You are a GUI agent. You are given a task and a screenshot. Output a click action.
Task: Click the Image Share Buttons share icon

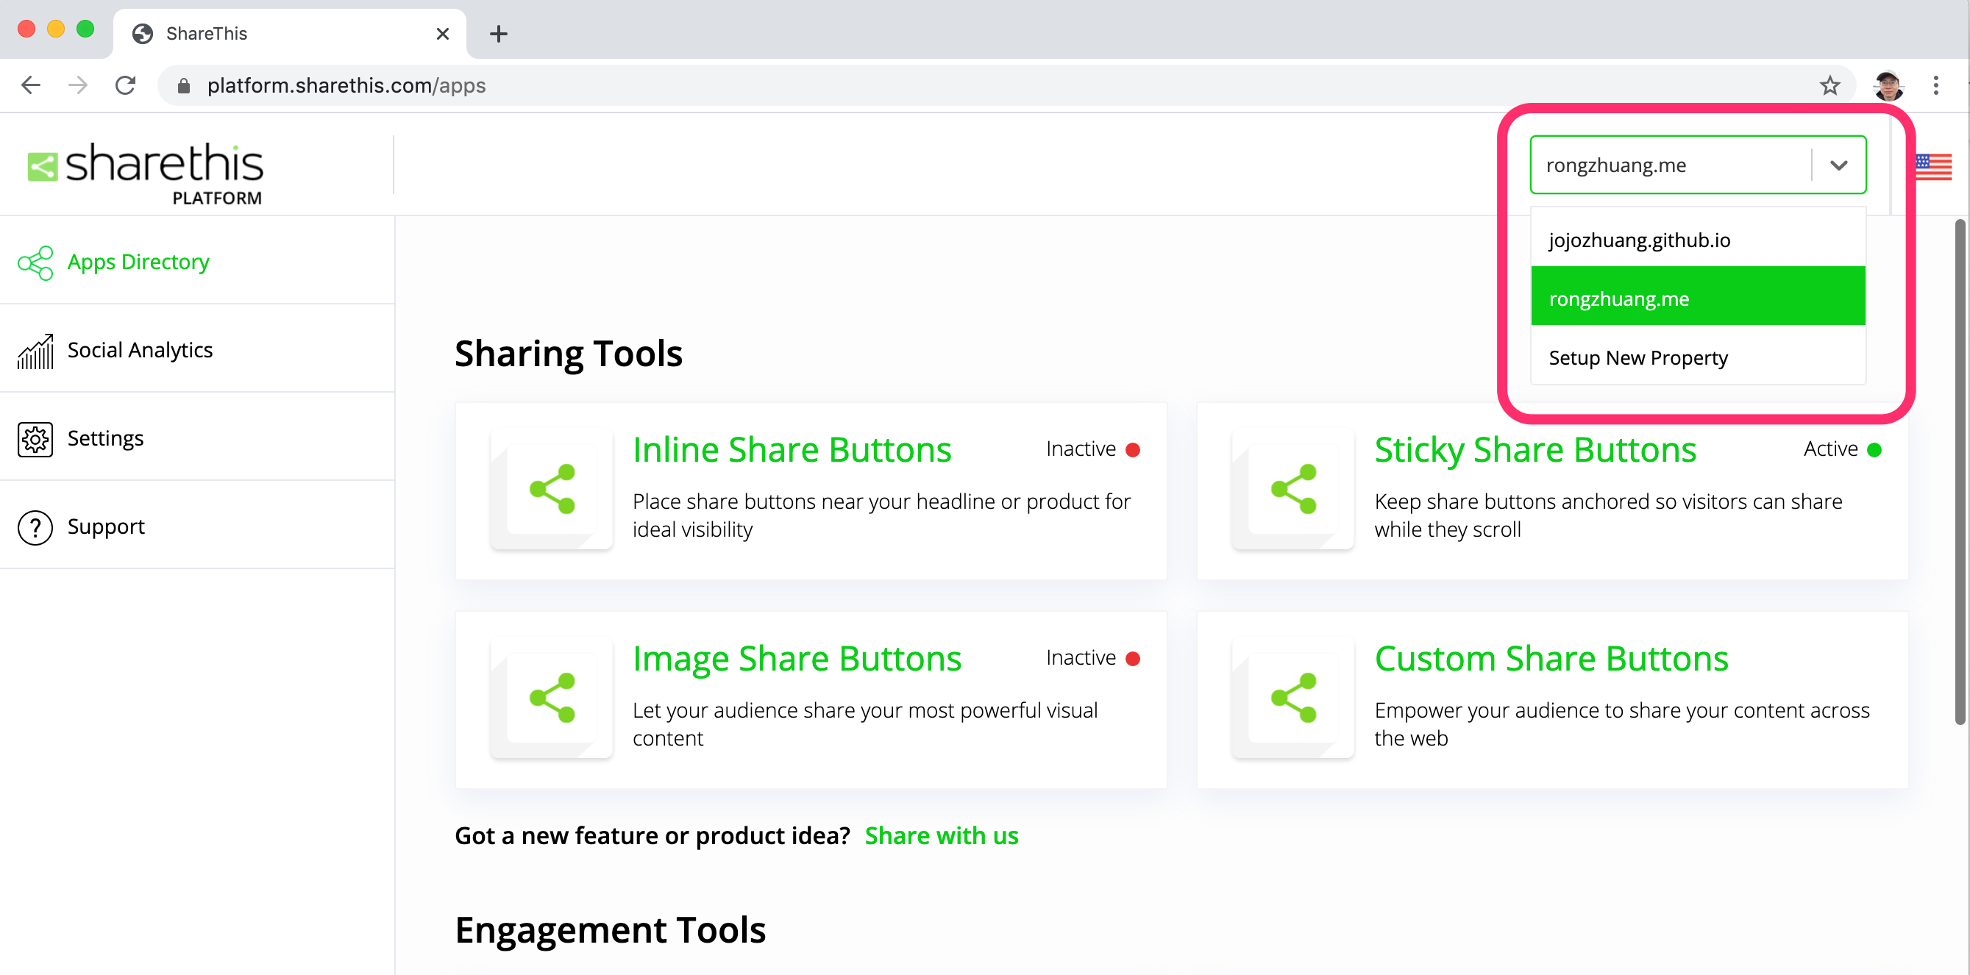pos(552,699)
